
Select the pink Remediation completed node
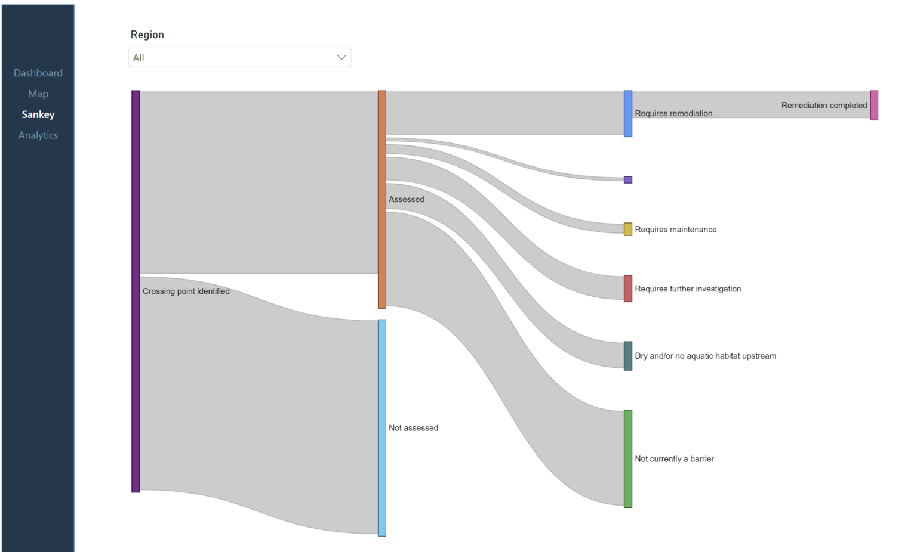point(874,106)
